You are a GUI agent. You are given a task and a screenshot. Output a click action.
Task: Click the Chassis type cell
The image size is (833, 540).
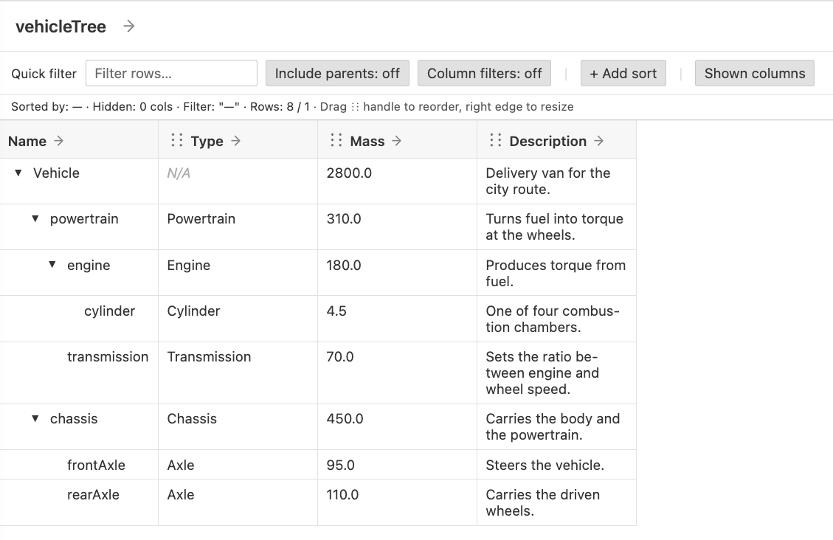tap(192, 419)
